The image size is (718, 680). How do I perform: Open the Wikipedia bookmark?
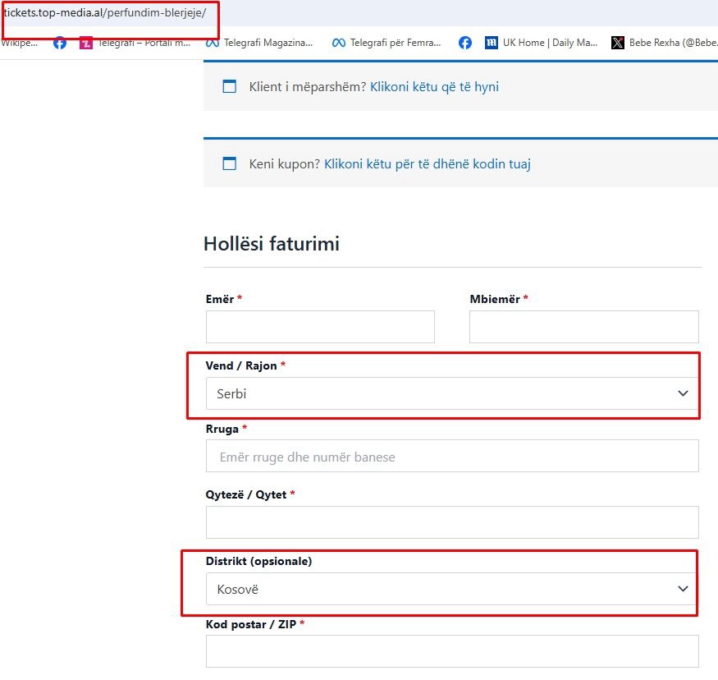pos(19,43)
